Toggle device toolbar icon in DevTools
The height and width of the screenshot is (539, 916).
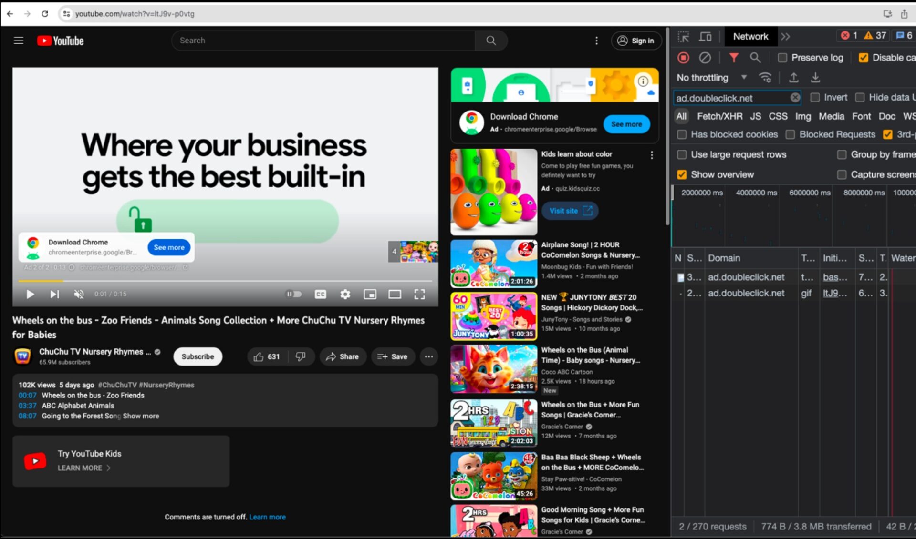click(705, 37)
